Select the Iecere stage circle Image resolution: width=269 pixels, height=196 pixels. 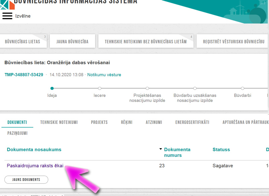(x=100, y=88)
